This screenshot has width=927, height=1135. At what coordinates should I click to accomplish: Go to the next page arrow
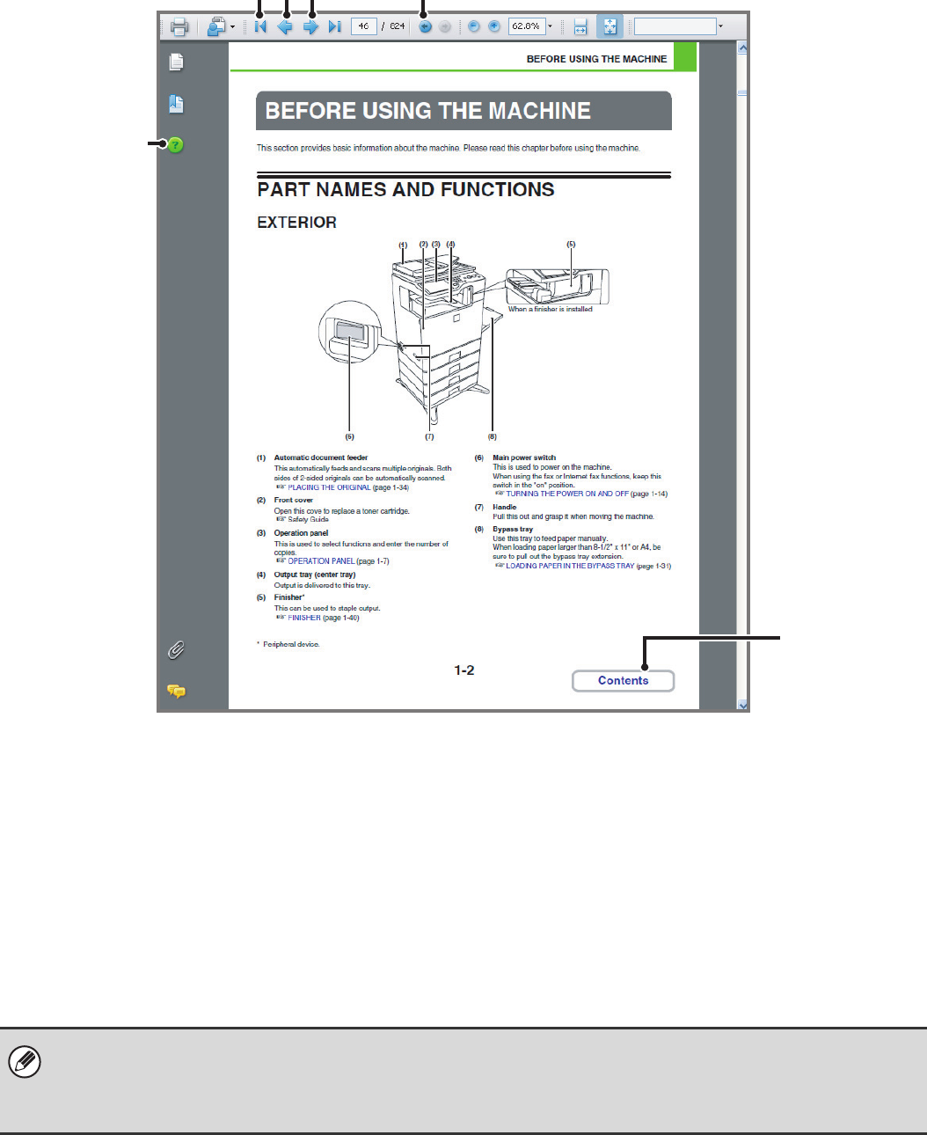[x=310, y=26]
